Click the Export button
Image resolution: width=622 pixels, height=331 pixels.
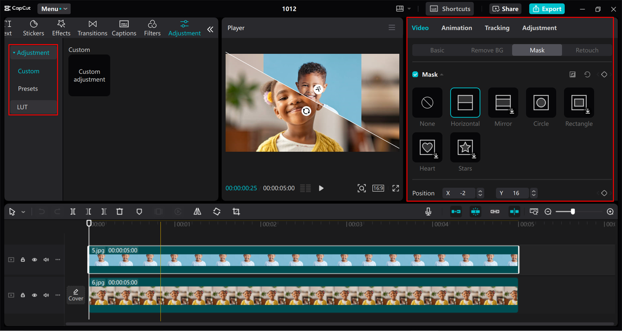(x=547, y=8)
